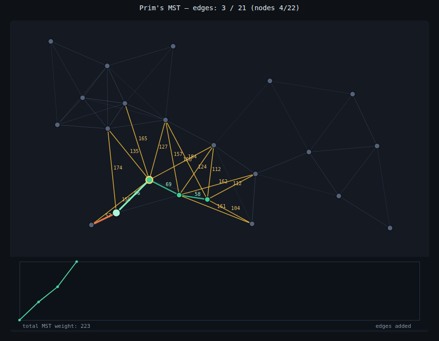439x341 pixels.
Task: Click the edges added axis label
Action: click(x=393, y=326)
